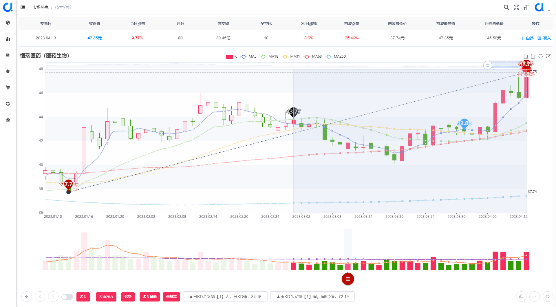Open the font size settings icon

[x=526, y=7]
